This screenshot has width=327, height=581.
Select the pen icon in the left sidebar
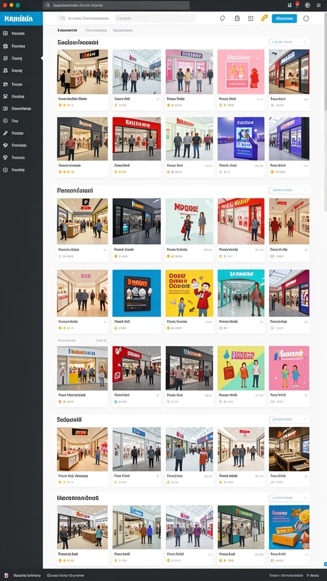click(x=5, y=133)
